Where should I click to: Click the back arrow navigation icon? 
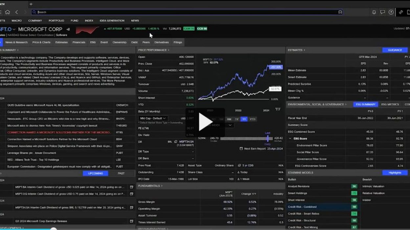coord(17,12)
